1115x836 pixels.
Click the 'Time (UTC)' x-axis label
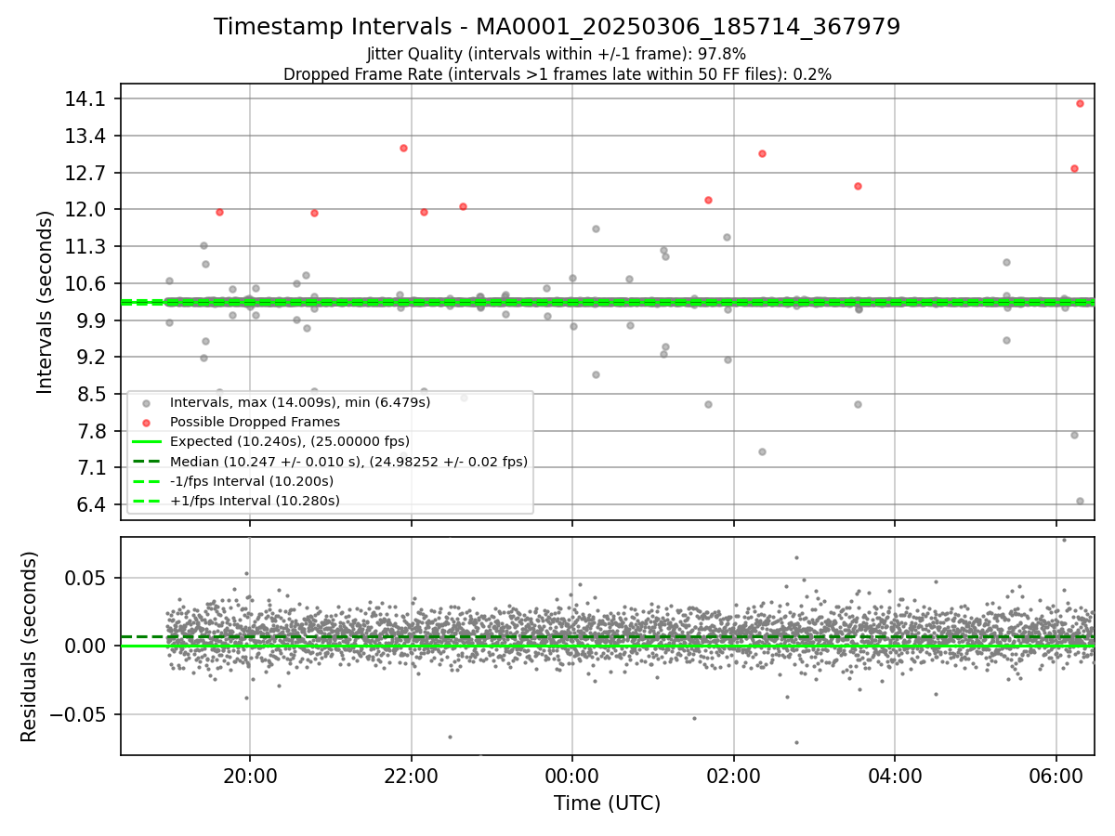[607, 803]
